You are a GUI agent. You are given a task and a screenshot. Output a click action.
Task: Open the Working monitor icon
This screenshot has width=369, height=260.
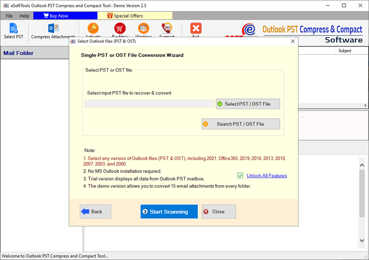143,29
